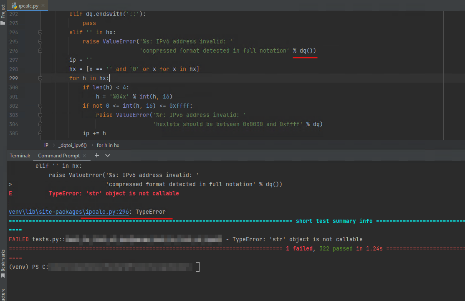Click '1 failed' in the test results
The height and width of the screenshot is (301, 465).
(299, 248)
